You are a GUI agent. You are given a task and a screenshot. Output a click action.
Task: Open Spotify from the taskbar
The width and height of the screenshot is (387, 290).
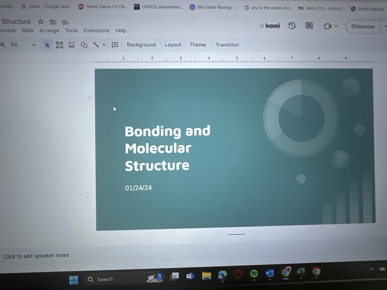(x=254, y=274)
